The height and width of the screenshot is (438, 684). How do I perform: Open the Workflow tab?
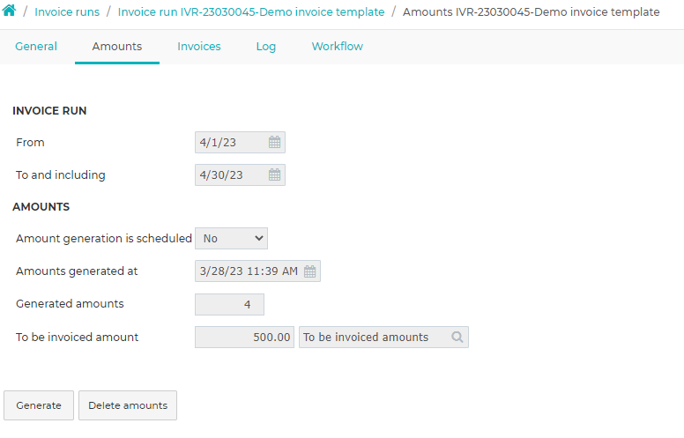pos(338,46)
